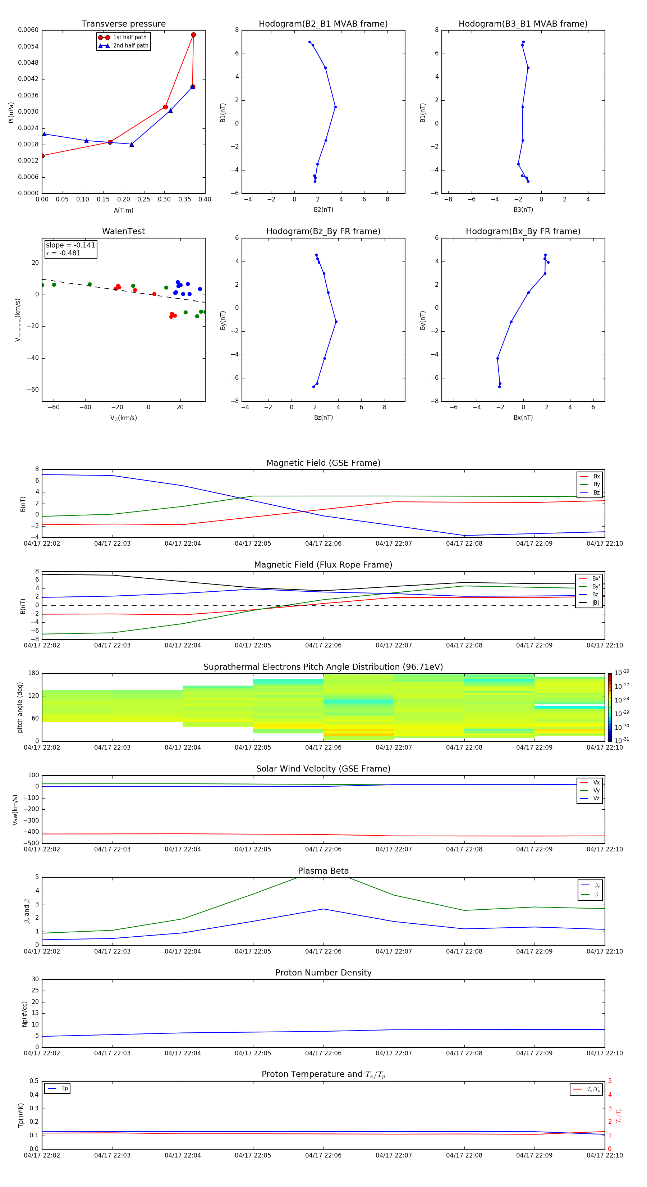Click the Suprathermal Electrons Pitch Angle Distribution title
Viewport: 647px width, 1187px height.
click(x=323, y=667)
